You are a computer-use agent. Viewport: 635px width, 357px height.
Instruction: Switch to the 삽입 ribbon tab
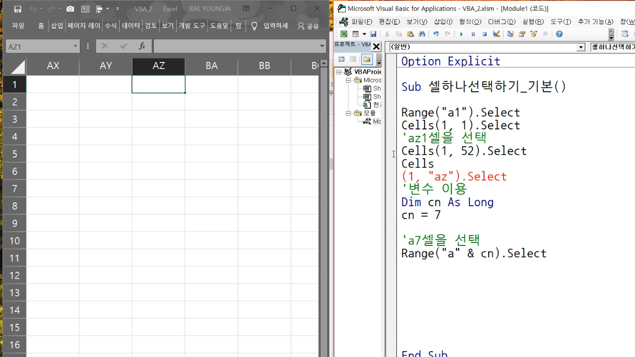point(57,26)
